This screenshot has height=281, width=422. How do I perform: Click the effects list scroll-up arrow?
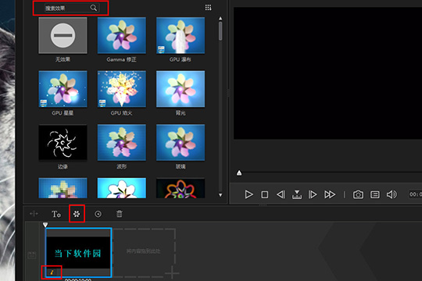pyautogui.click(x=220, y=18)
